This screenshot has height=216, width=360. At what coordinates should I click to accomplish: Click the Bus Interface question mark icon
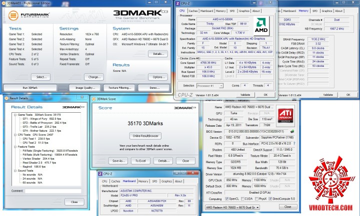(294, 143)
